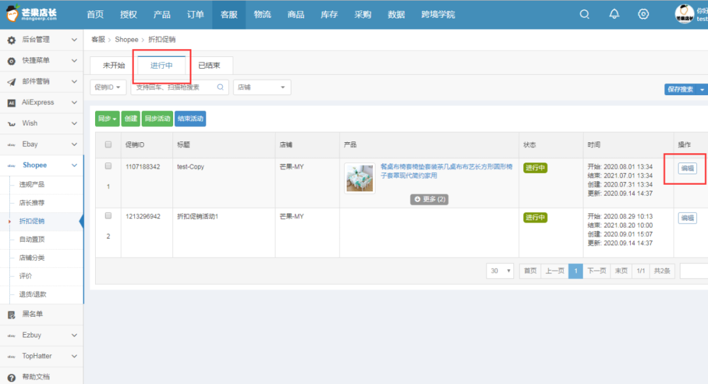Viewport: 708px width, 384px height.
Task: Open the 促销ID filter dropdown
Action: coord(108,87)
